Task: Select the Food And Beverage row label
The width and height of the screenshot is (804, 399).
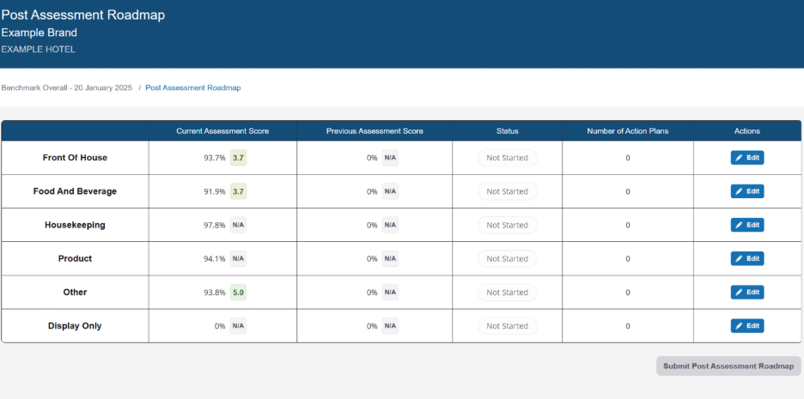Action: [75, 191]
